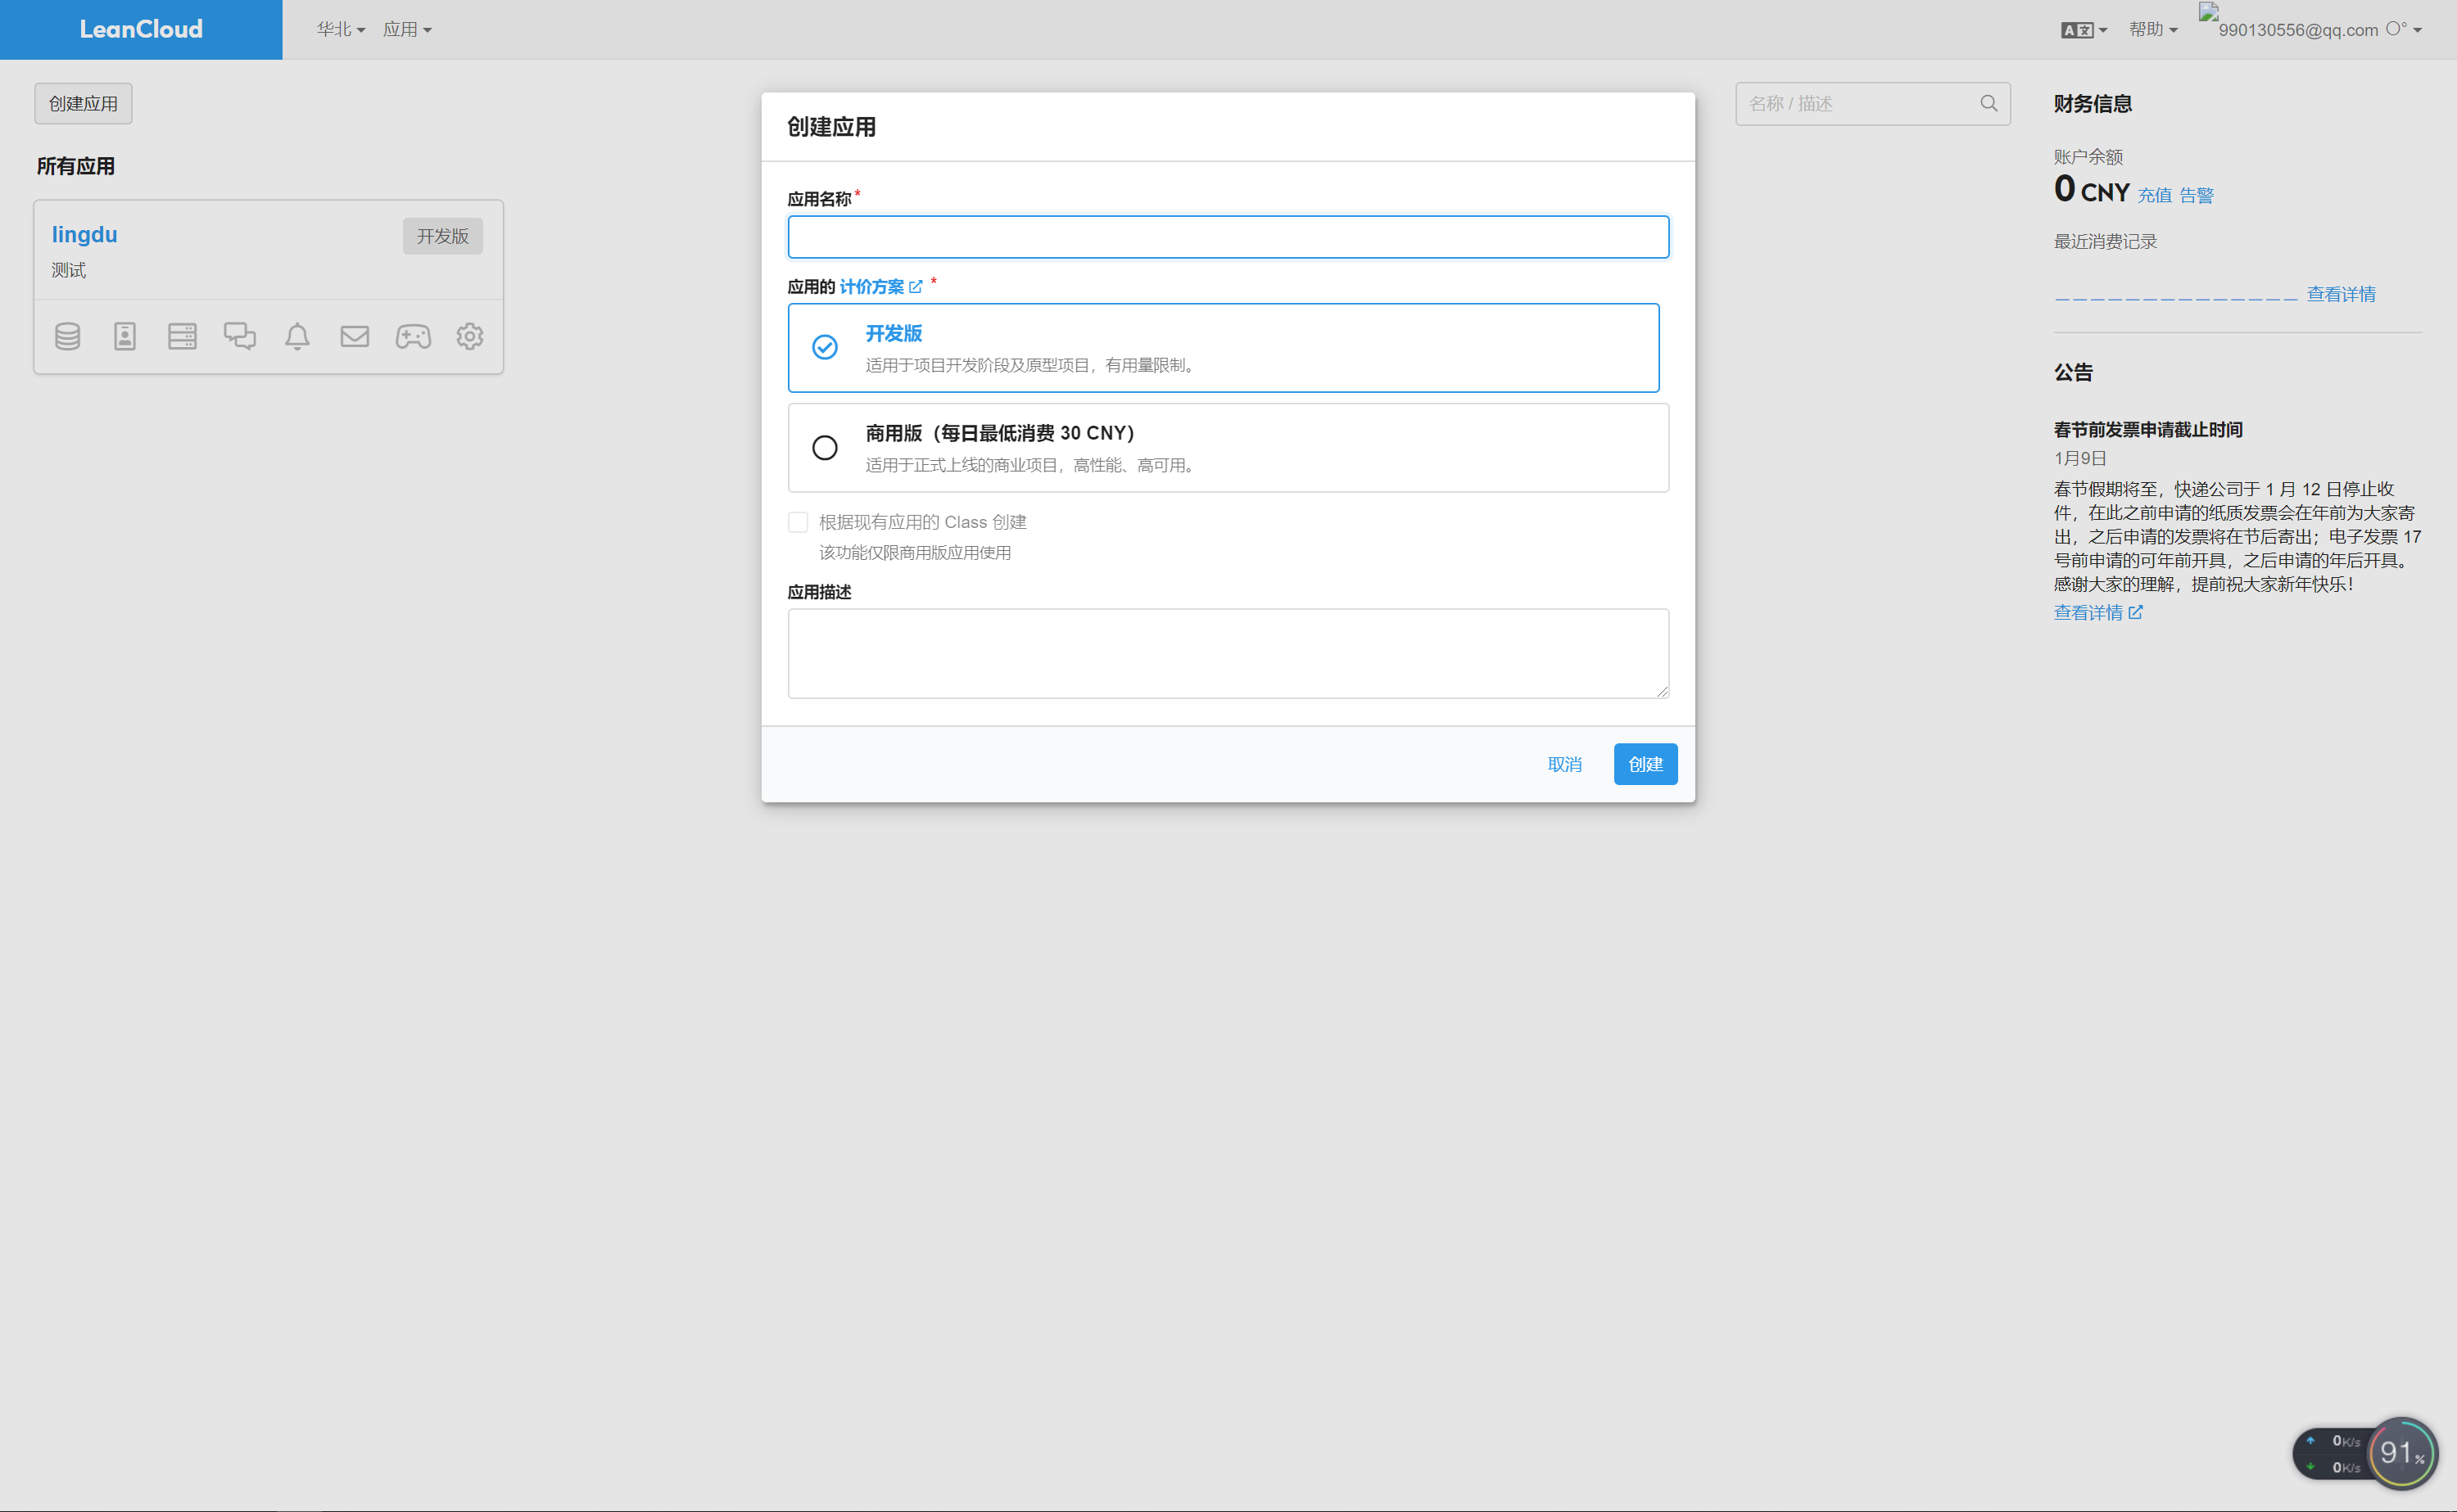
Task: Focus the 应用名称 input field
Action: coord(1228,237)
